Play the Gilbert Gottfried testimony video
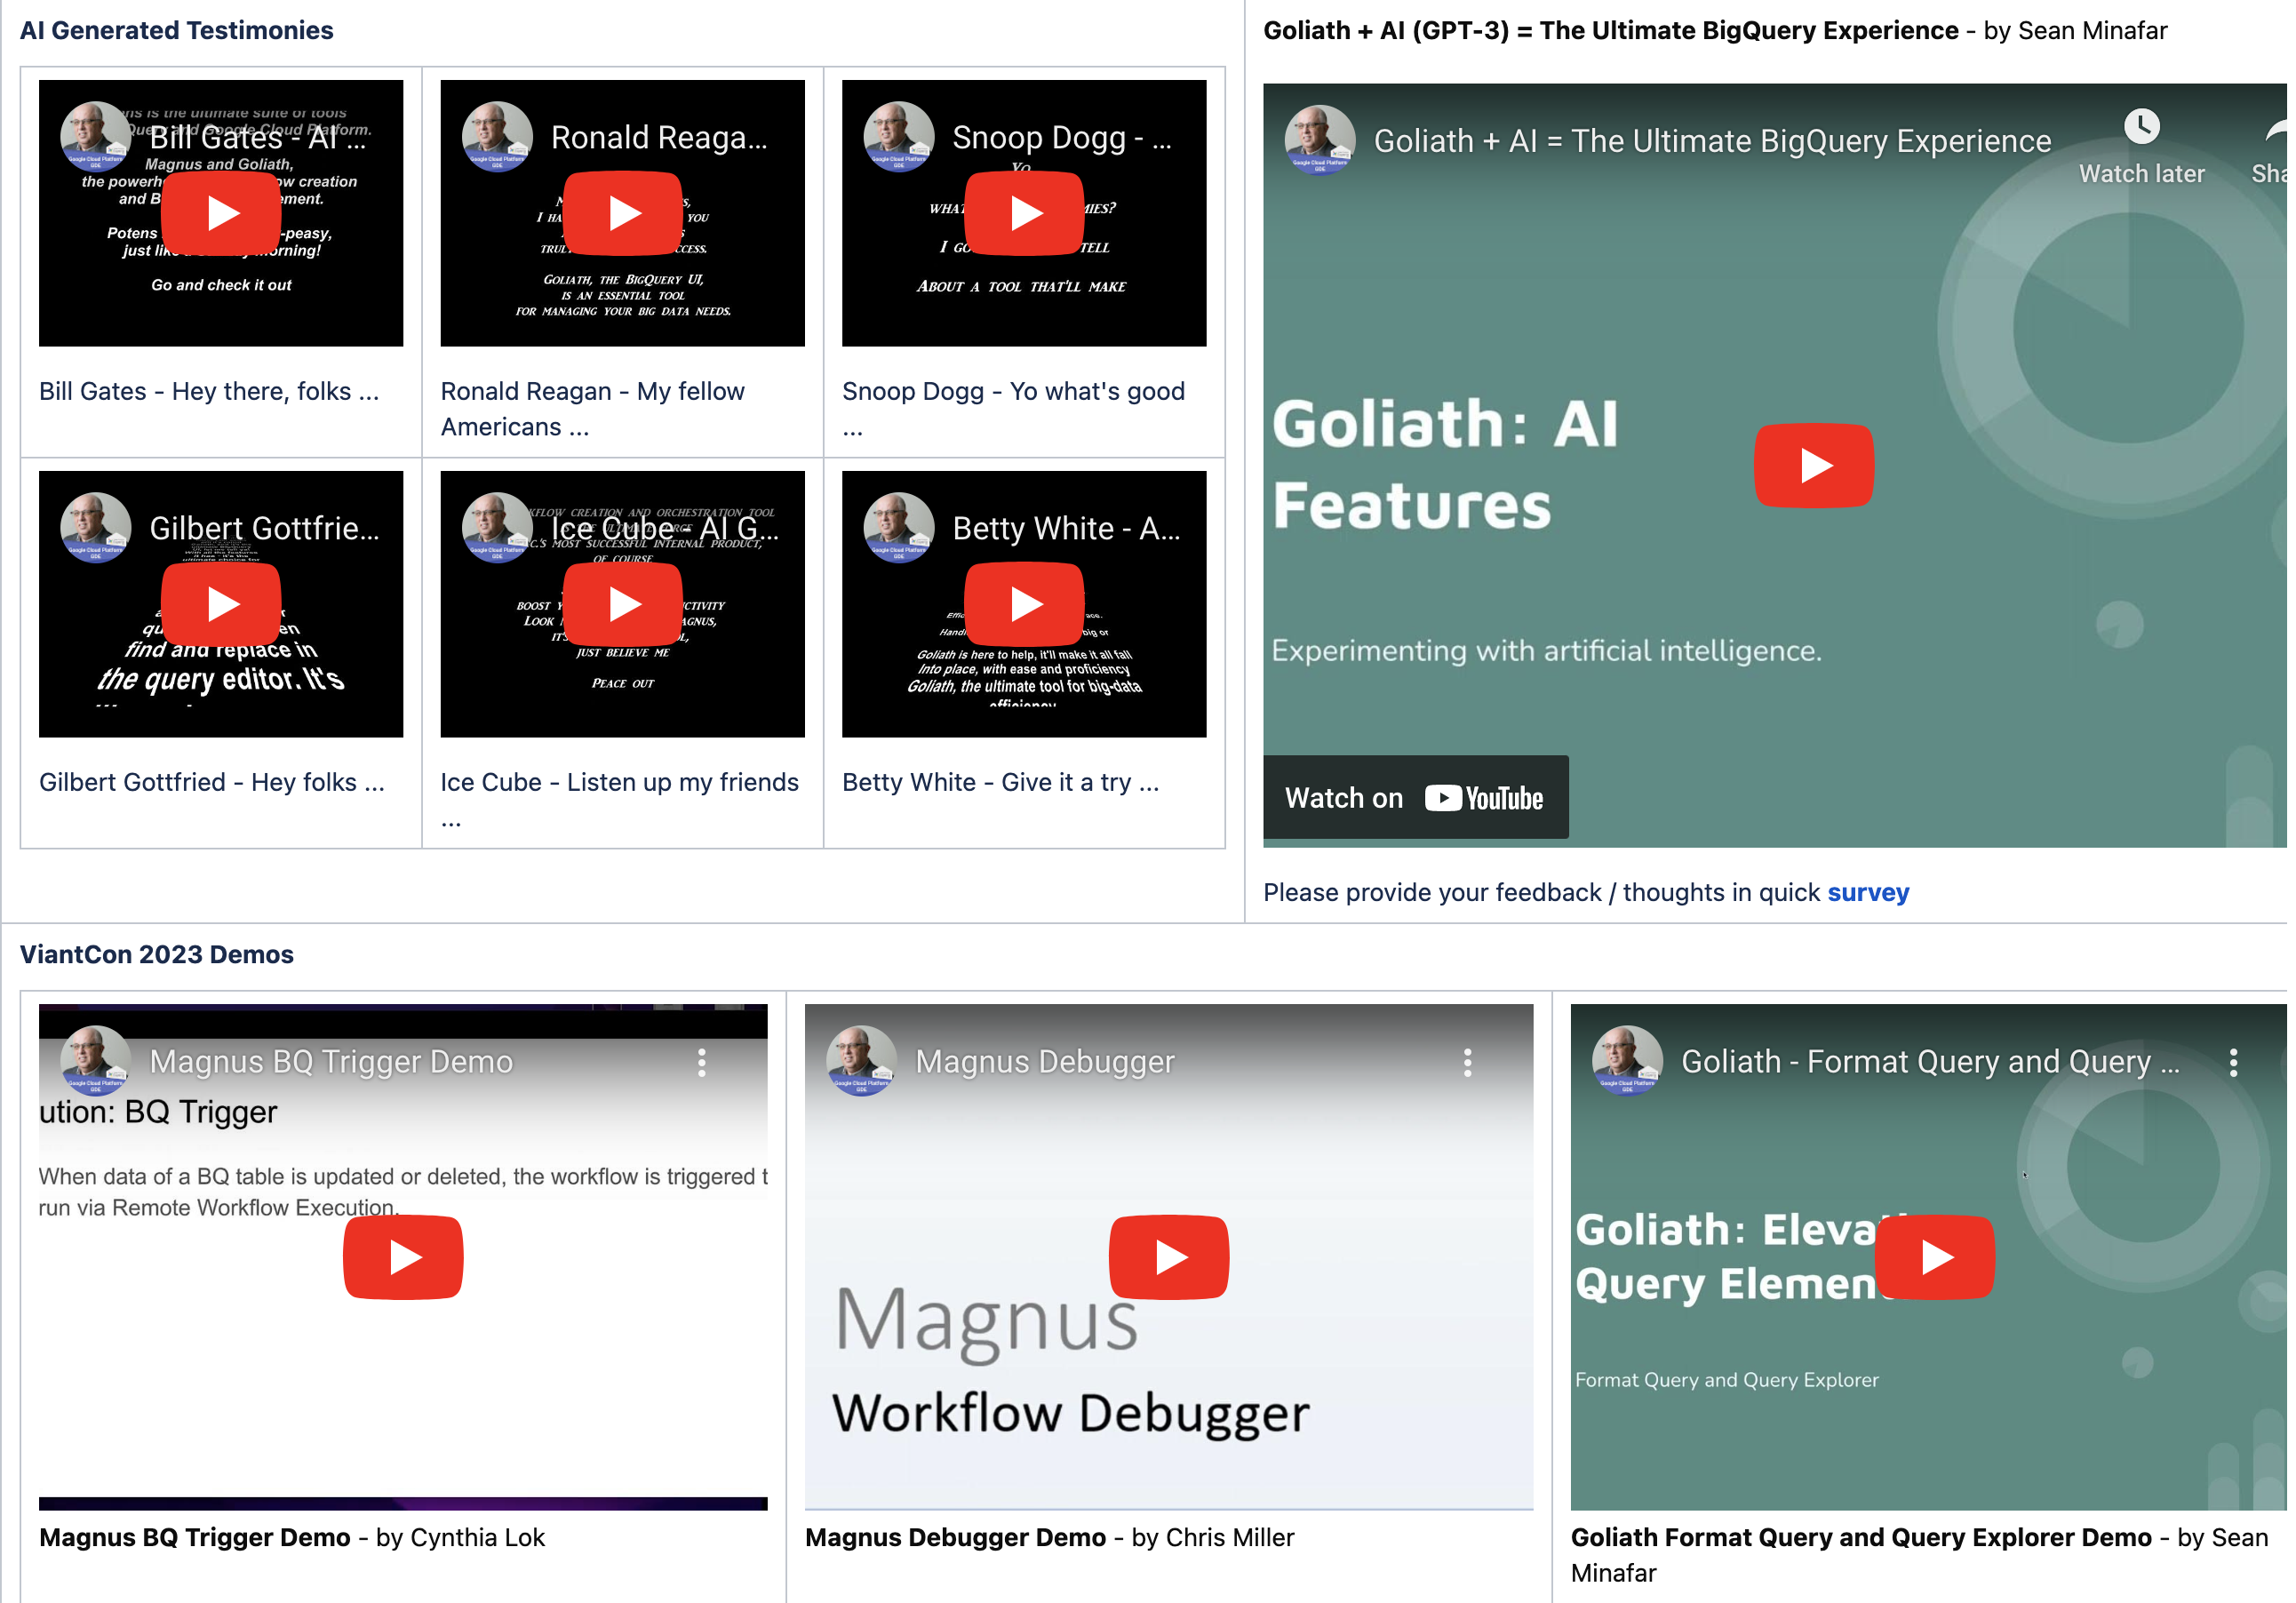The width and height of the screenshot is (2296, 1603). click(221, 604)
